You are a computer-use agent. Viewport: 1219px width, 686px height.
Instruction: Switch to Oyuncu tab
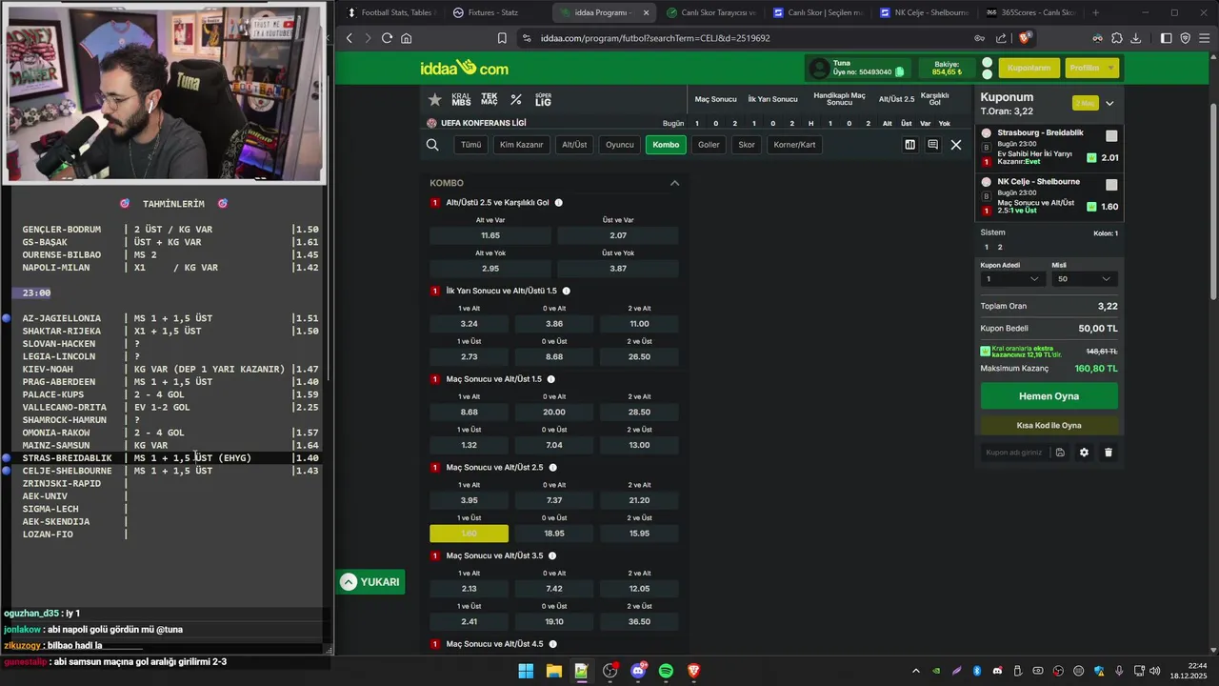tap(620, 145)
